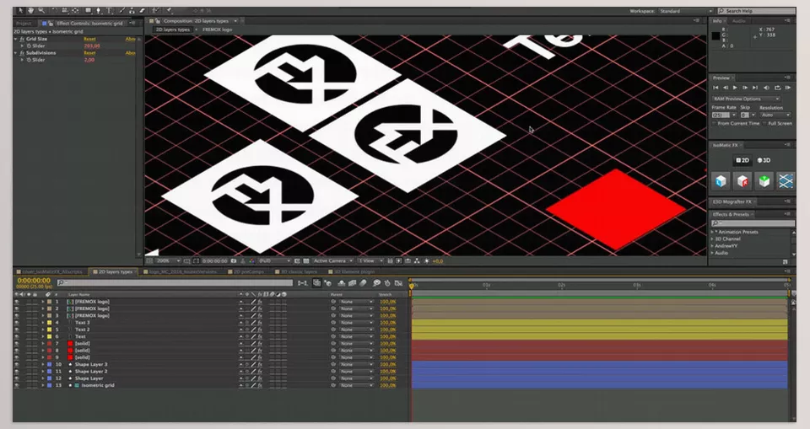Reset Grid Size effect
The width and height of the screenshot is (810, 429).
[89, 40]
